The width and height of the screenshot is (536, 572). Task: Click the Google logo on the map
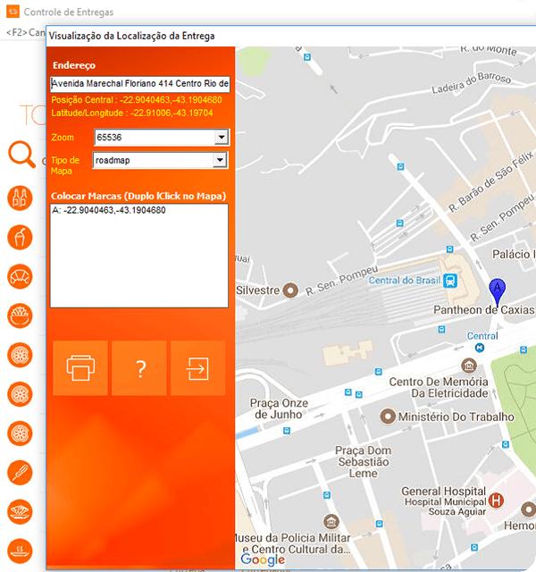(x=263, y=559)
